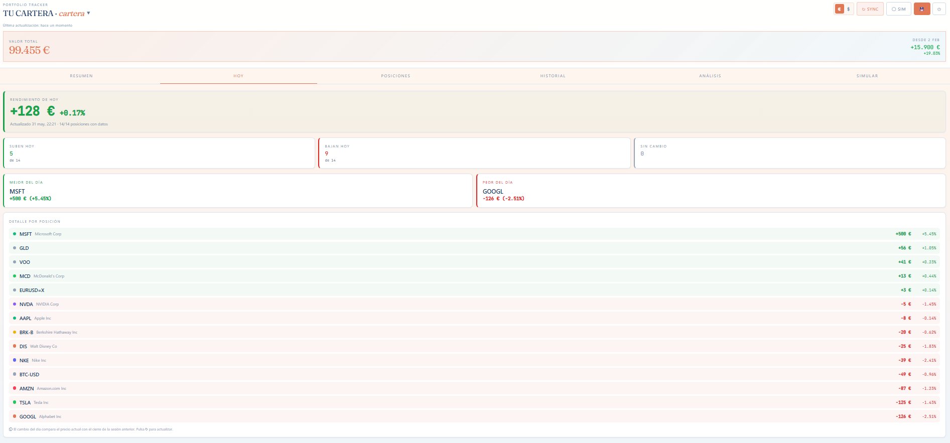950x443 pixels.
Task: Click the AMZN row's red color dot
Action: tap(15, 388)
